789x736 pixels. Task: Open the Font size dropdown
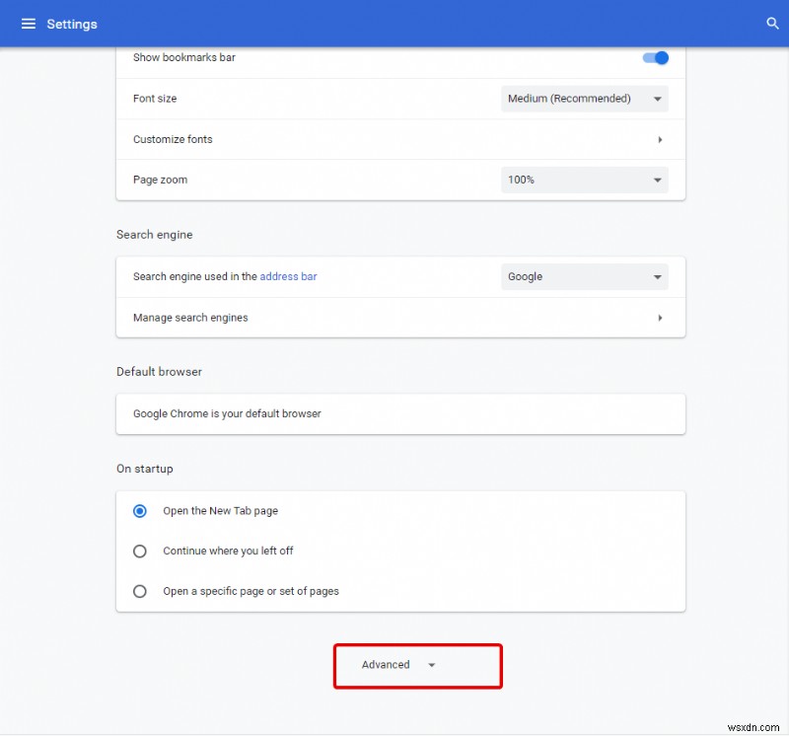584,99
